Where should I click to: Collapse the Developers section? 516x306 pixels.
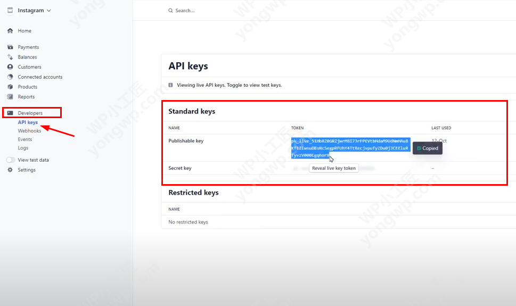pos(30,113)
